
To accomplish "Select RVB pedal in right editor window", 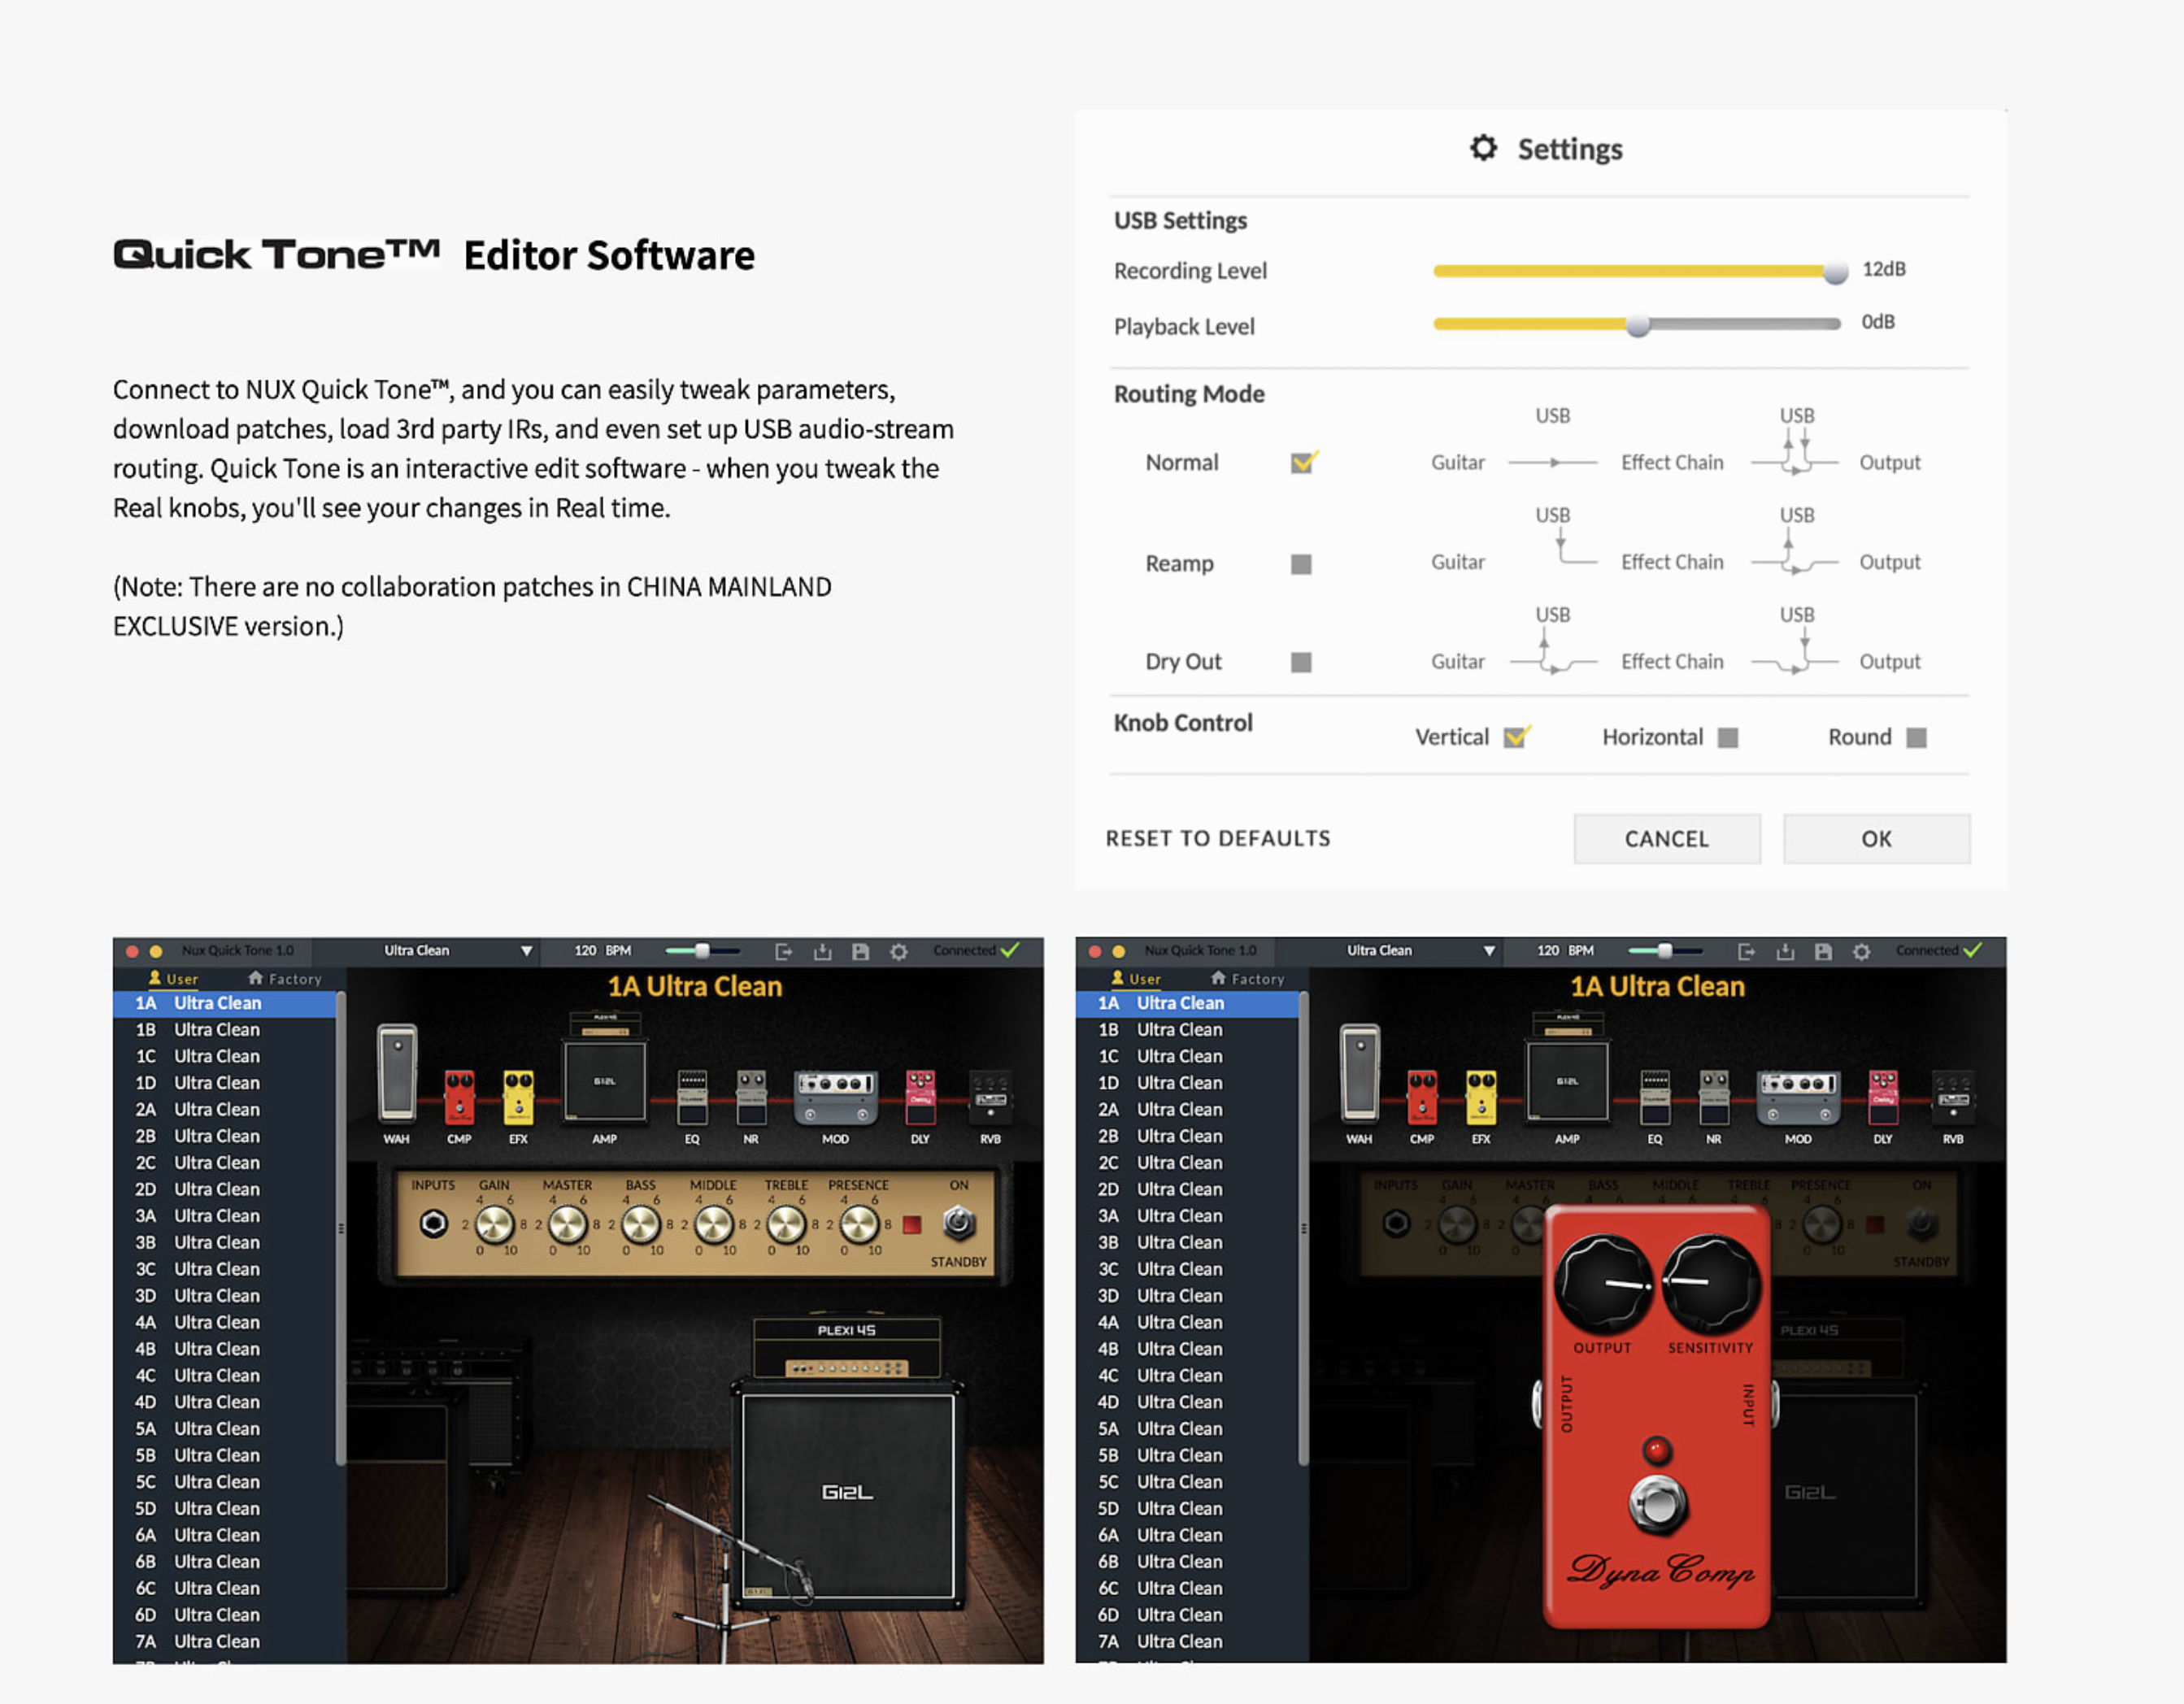I will (1953, 1097).
